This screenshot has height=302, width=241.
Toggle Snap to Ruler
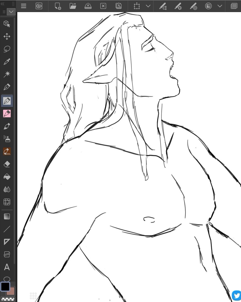(163, 6)
